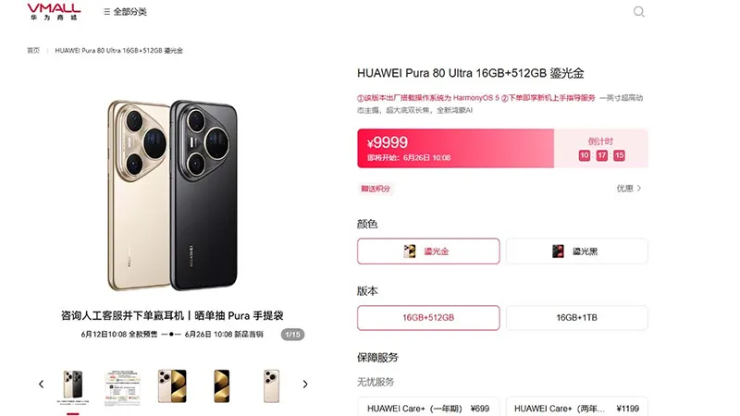Select the fifth white phone back thumbnail
Screen dimensions: 740x416
pos(271,386)
